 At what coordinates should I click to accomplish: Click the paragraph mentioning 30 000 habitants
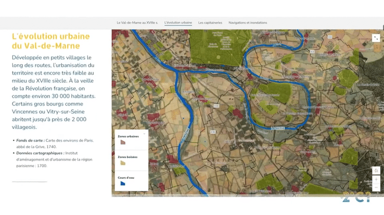[54, 92]
